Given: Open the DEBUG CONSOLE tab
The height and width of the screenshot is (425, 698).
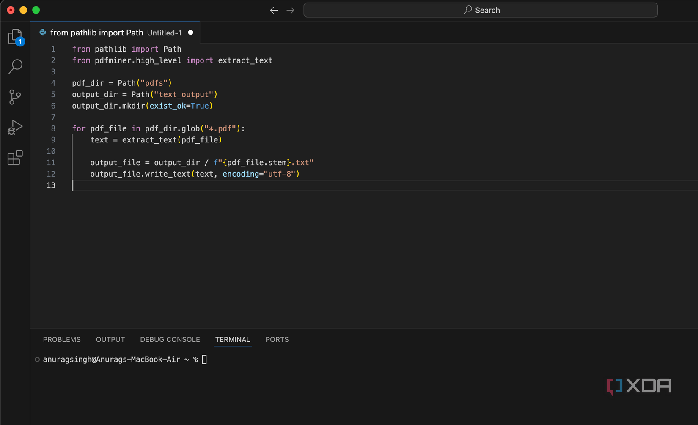Looking at the screenshot, I should (170, 340).
